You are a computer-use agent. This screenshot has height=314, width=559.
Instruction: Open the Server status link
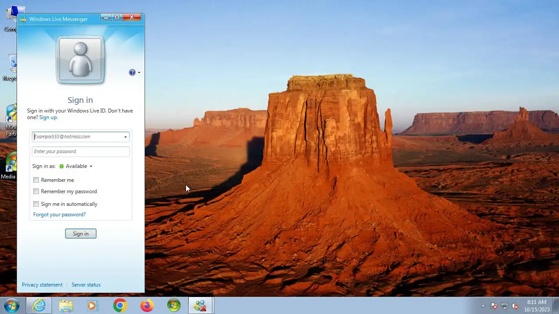[86, 285]
